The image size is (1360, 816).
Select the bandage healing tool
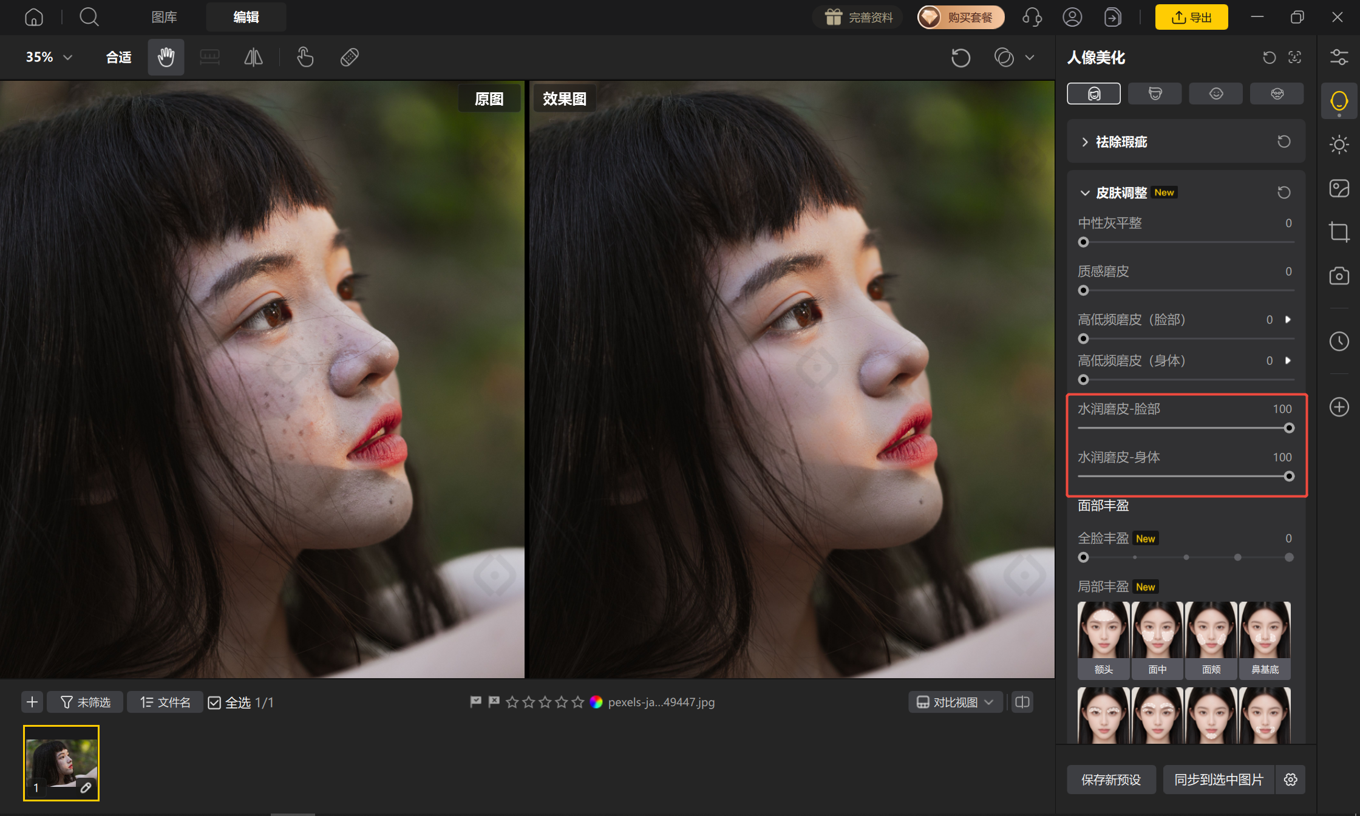[350, 58]
